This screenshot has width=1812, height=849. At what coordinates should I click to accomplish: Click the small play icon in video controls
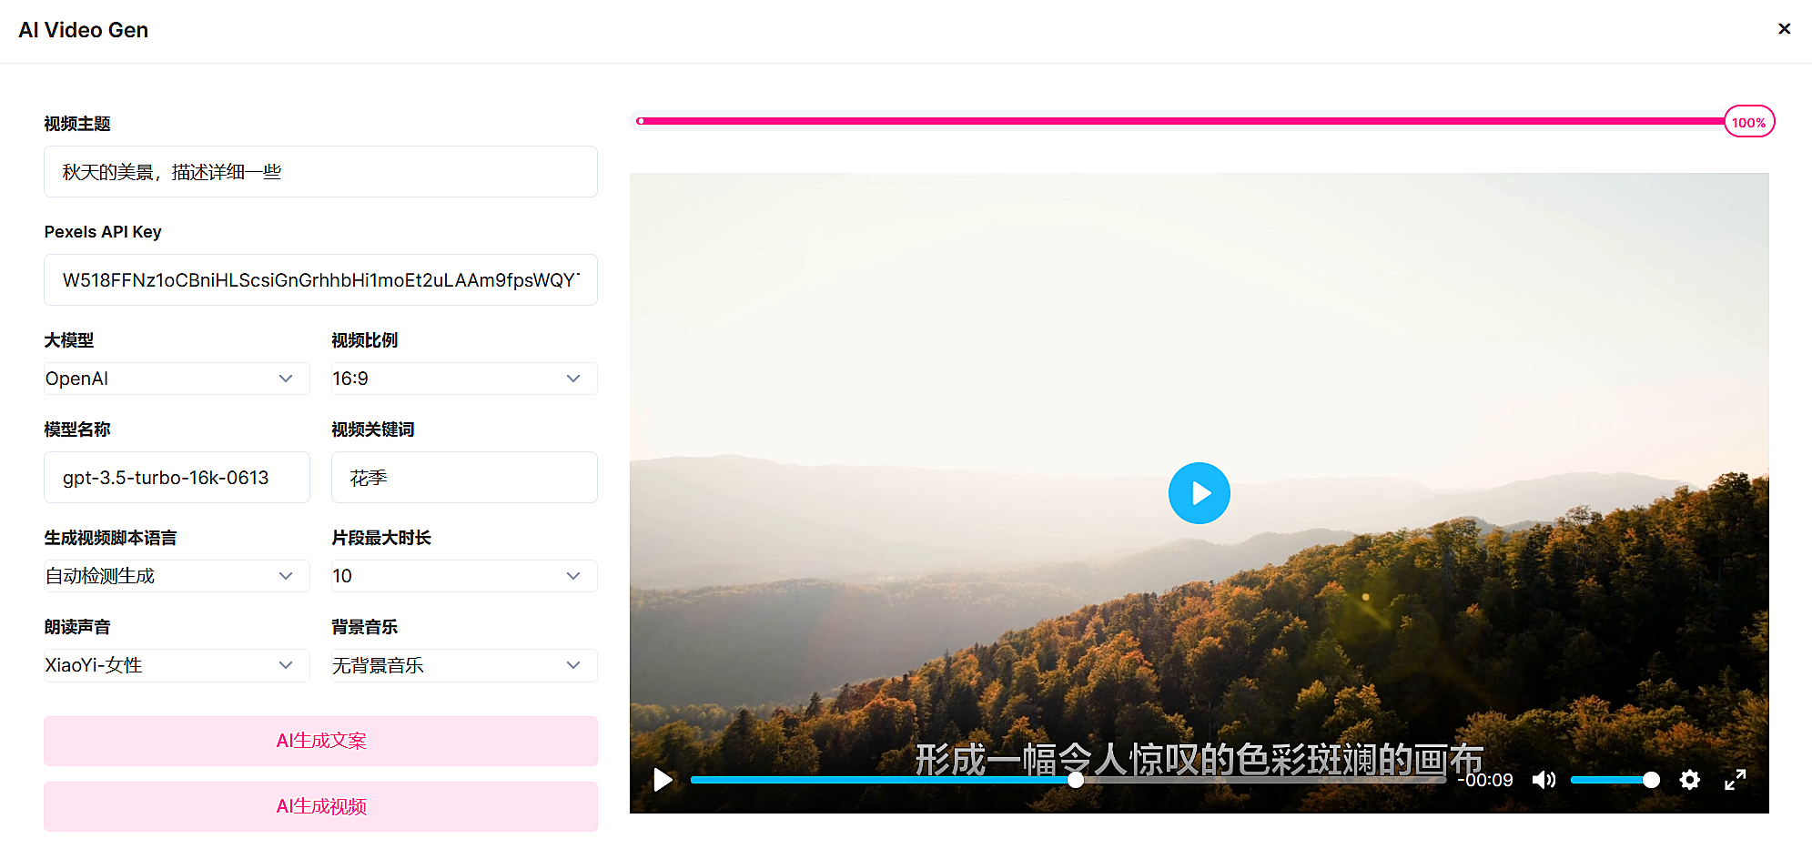(663, 780)
